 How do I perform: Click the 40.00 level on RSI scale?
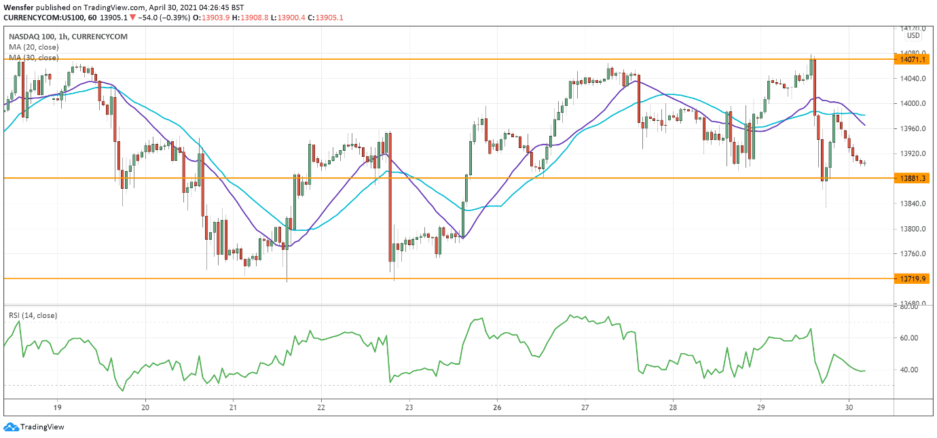909,370
